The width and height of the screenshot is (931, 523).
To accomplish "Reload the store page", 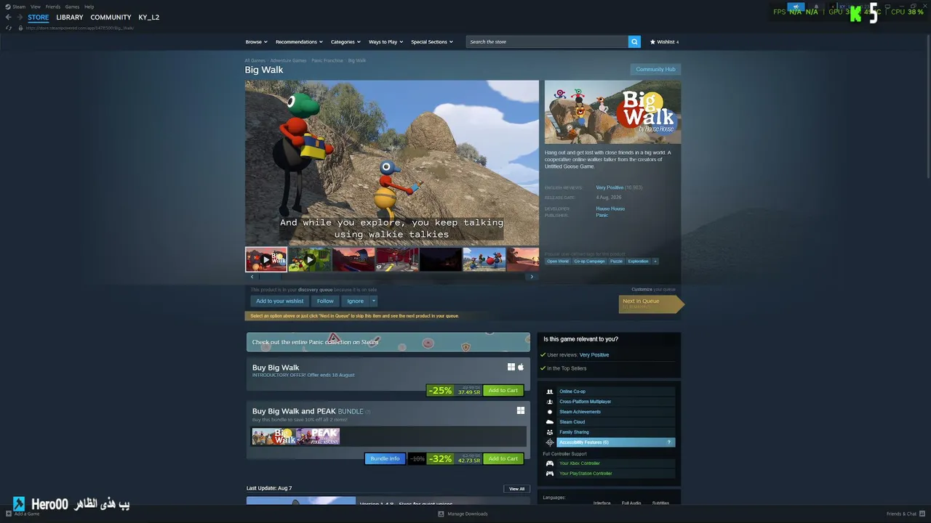I will pos(9,28).
